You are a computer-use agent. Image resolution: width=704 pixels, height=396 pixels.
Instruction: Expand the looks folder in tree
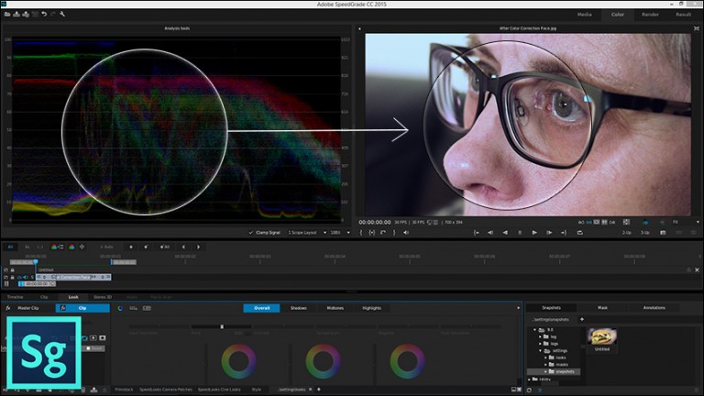[546, 357]
